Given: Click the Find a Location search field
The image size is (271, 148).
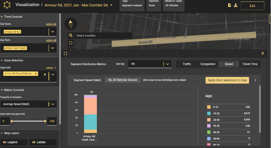Looking at the screenshot, I should [104, 36].
